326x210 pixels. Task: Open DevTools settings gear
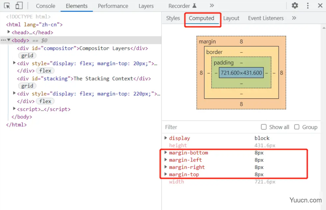coord(295,5)
